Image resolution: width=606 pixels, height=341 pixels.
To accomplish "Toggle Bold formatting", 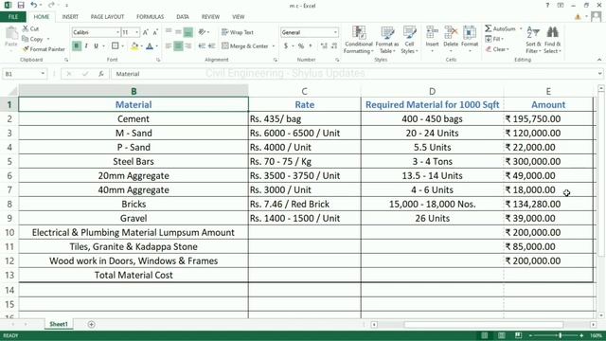I will coord(77,46).
